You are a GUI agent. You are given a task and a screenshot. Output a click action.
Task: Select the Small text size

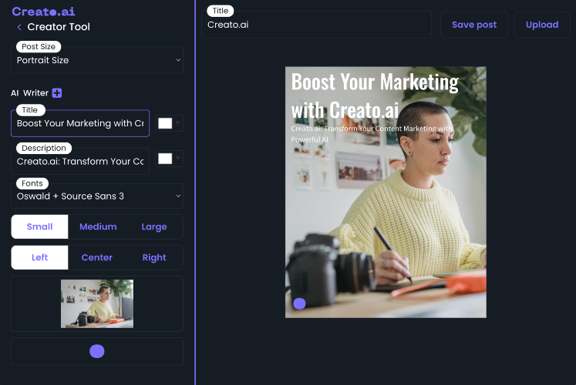tap(39, 226)
